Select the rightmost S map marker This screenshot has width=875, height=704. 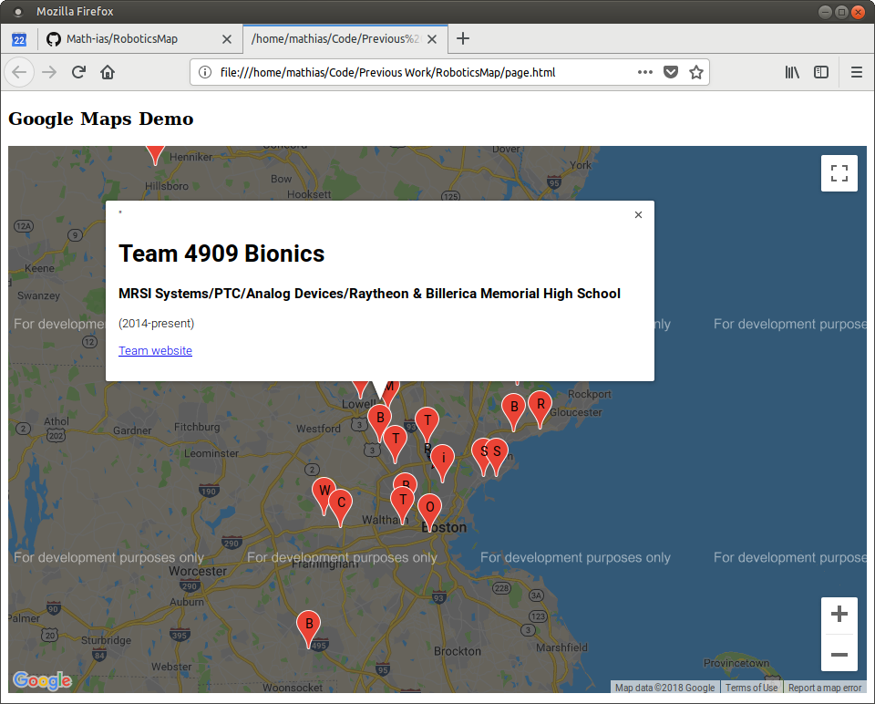click(x=497, y=455)
